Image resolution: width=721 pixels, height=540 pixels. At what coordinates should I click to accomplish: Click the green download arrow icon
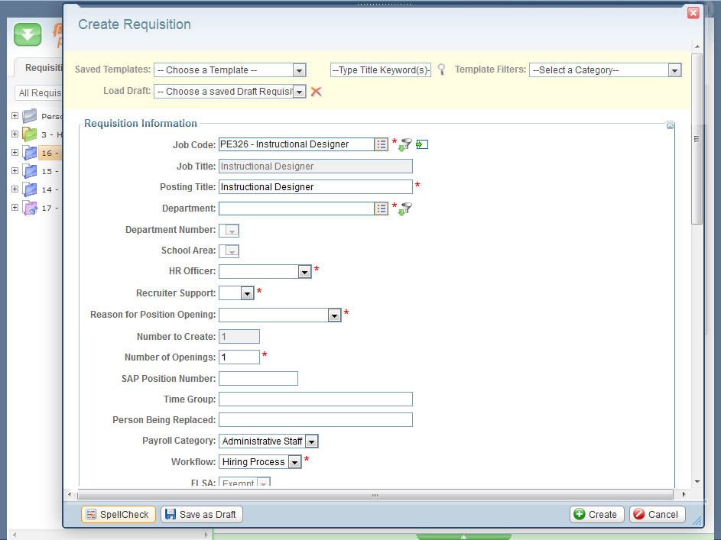coord(28,34)
